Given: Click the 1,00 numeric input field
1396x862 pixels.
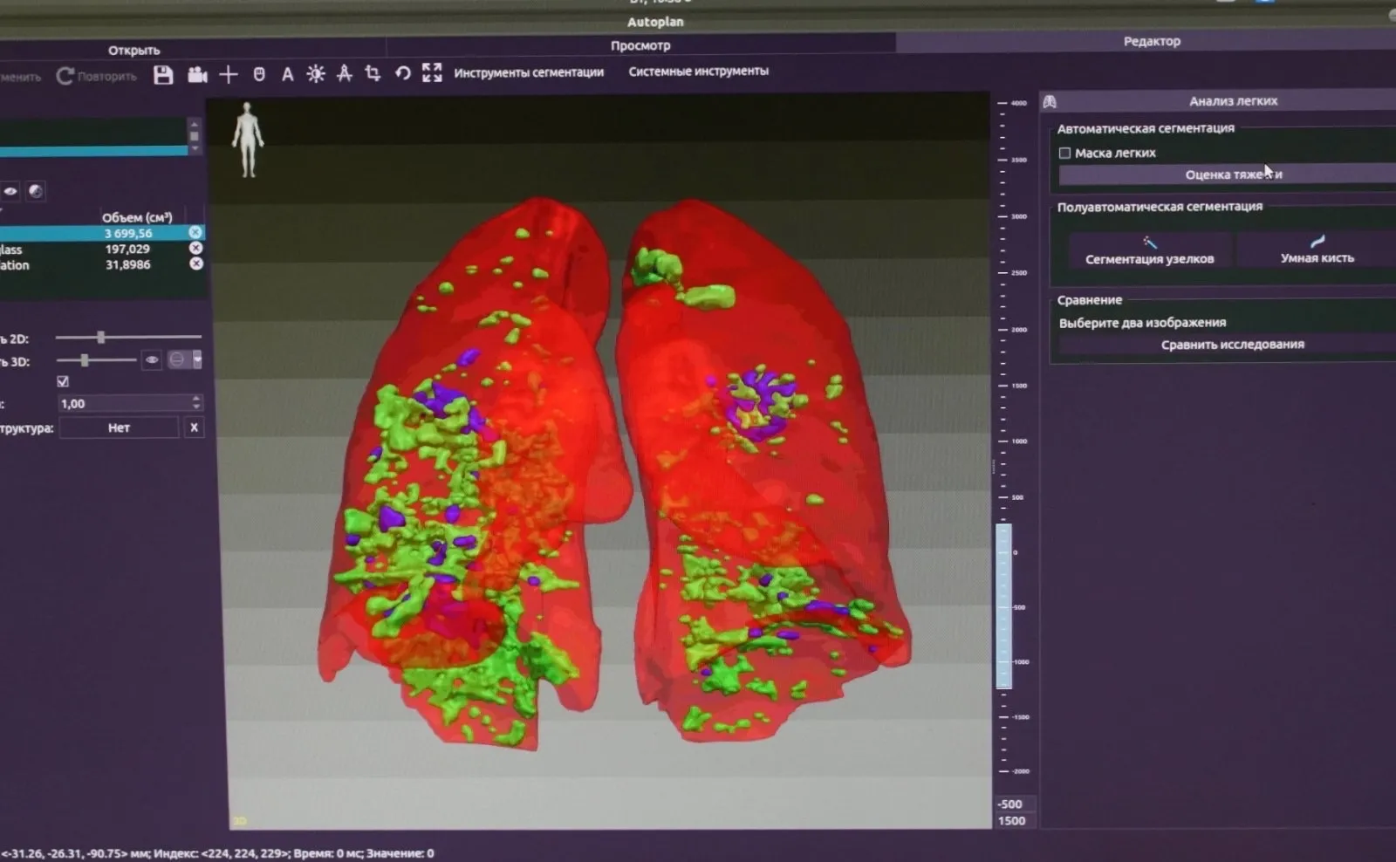Looking at the screenshot, I should tap(124, 404).
